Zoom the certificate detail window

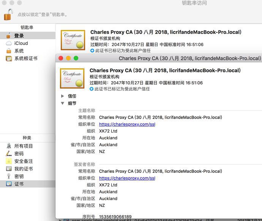[x=76, y=58]
